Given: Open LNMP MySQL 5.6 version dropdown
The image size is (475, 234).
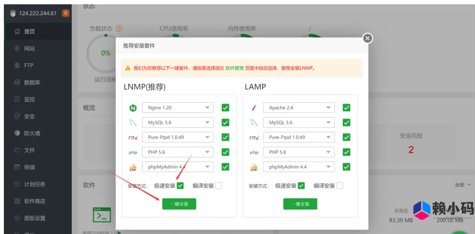Looking at the screenshot, I should (x=178, y=122).
